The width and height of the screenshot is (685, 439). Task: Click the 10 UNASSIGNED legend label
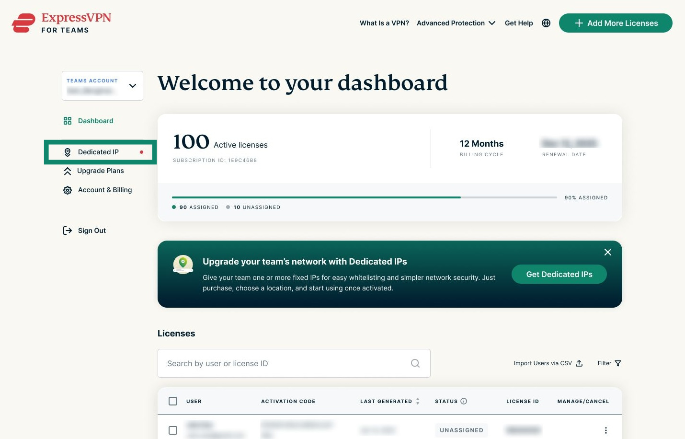click(x=257, y=208)
